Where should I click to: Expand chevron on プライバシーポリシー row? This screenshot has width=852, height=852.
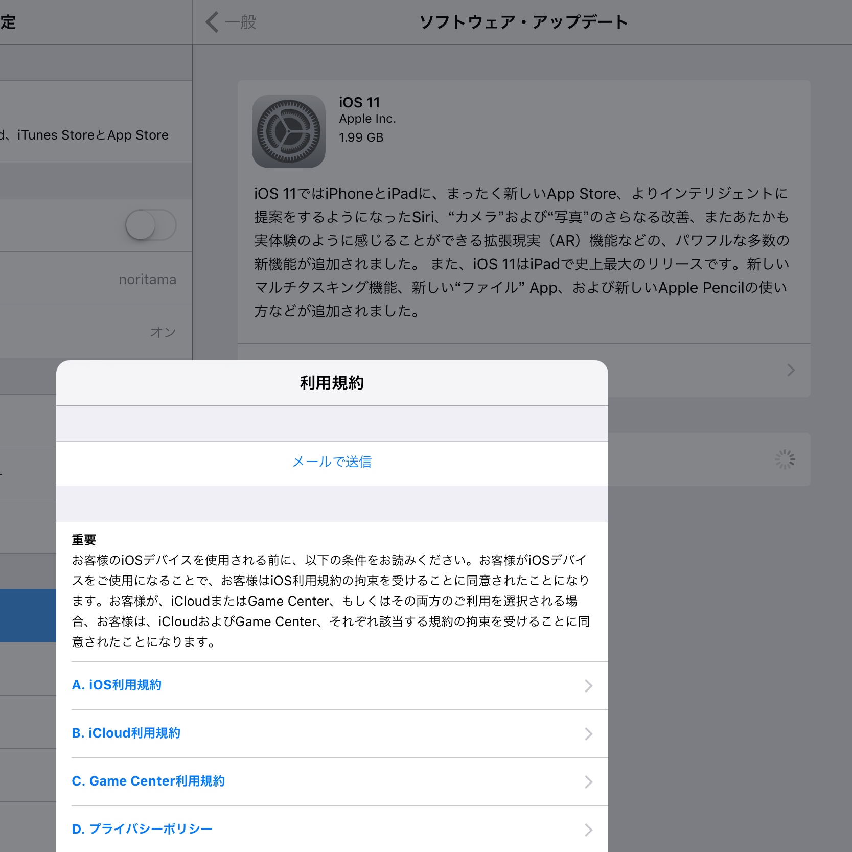click(x=588, y=830)
